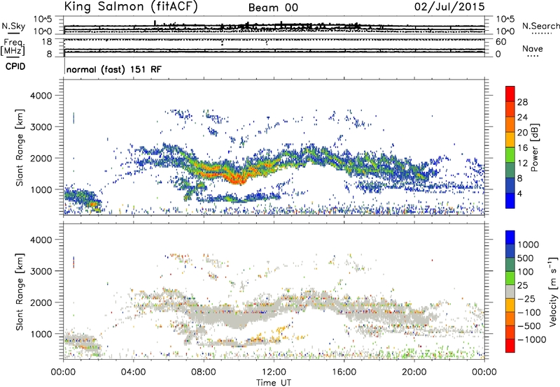Click the 'N.Search' legend label

tap(541, 26)
